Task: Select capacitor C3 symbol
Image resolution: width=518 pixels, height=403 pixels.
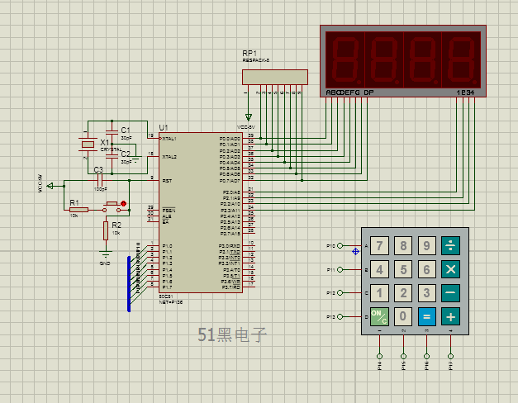Action: pos(100,180)
